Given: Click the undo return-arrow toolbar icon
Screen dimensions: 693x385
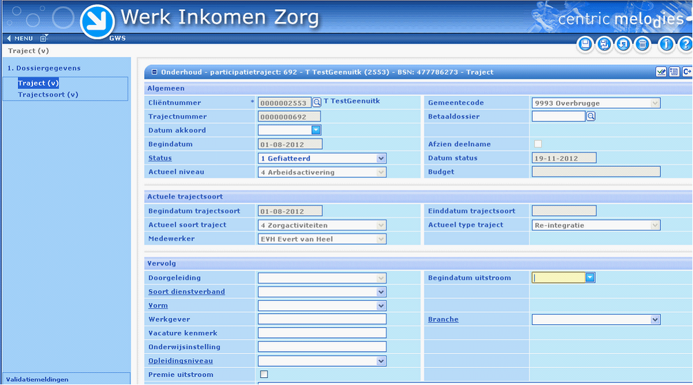Looking at the screenshot, I should 623,44.
